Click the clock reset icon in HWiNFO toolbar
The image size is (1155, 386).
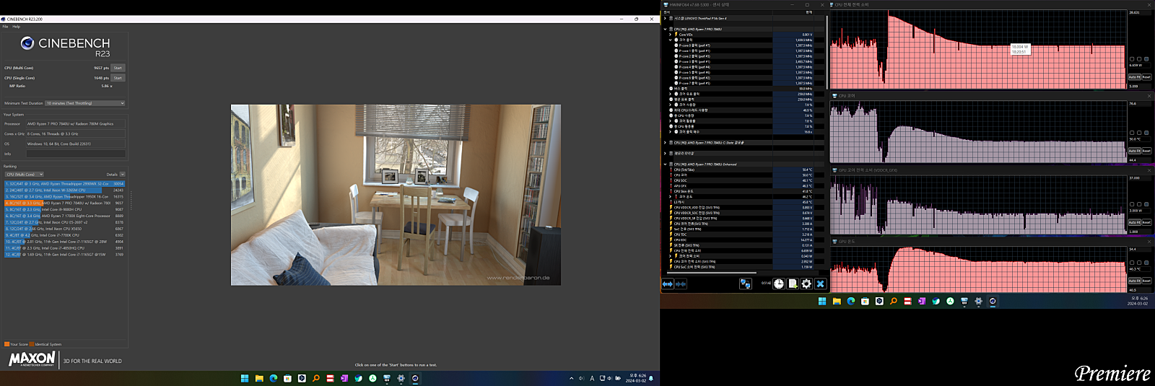tap(779, 284)
